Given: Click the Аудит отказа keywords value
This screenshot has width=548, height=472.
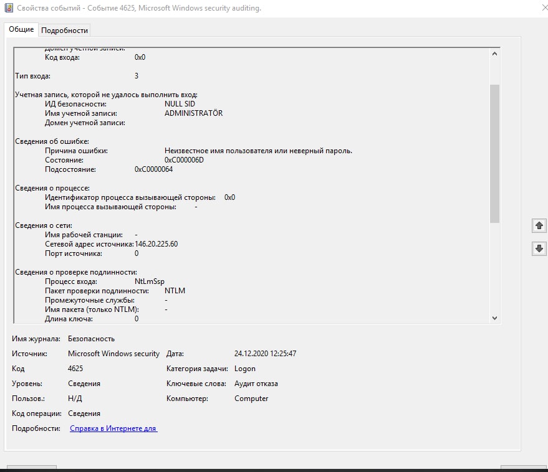Looking at the screenshot, I should point(256,384).
